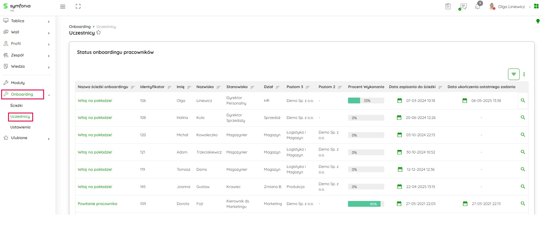The width and height of the screenshot is (544, 239).
Task: Toggle fullscreen mode icon
Action: click(x=78, y=6)
